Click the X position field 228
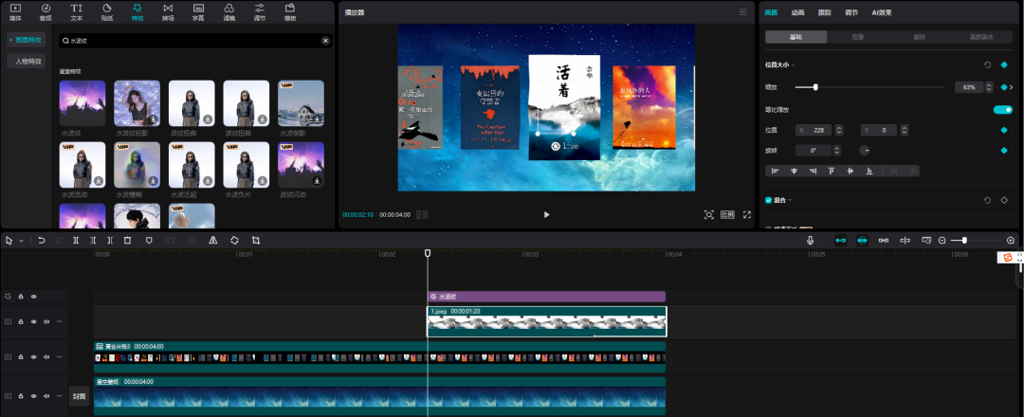The width and height of the screenshot is (1024, 417). coord(814,130)
